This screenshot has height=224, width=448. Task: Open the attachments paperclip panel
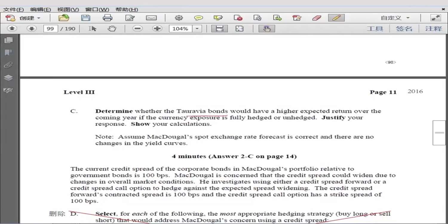click(8, 65)
